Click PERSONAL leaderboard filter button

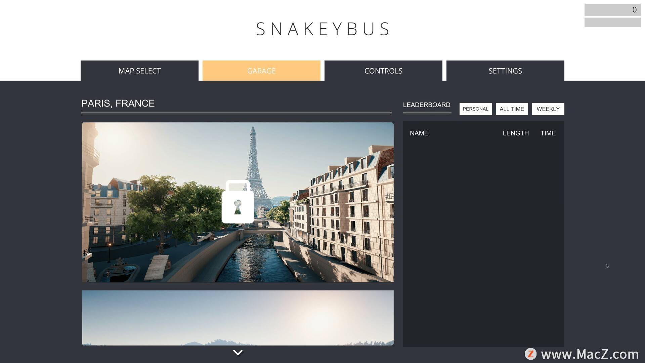475,109
